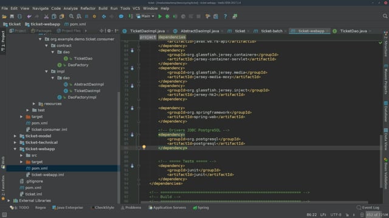Expand External Libraries node

point(9,200)
